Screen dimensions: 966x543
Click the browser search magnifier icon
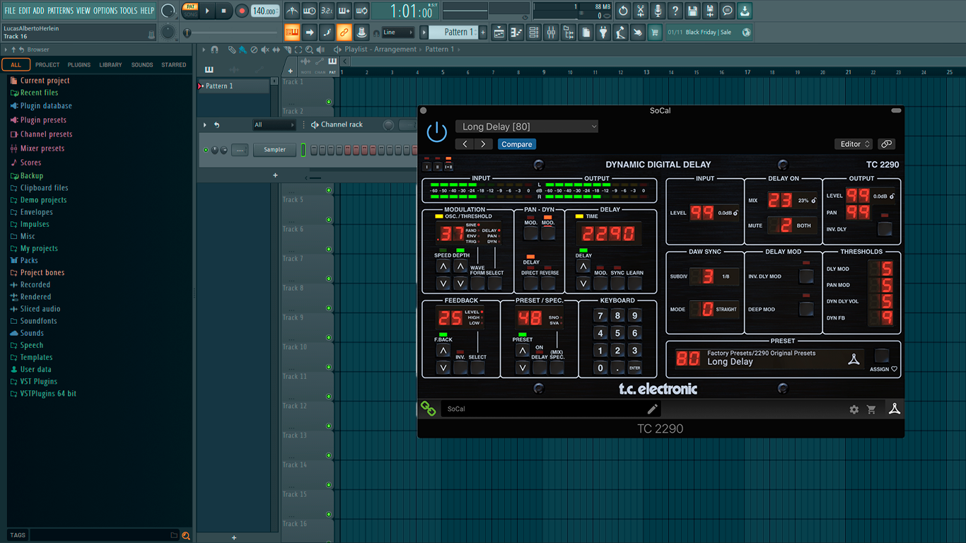pos(186,535)
